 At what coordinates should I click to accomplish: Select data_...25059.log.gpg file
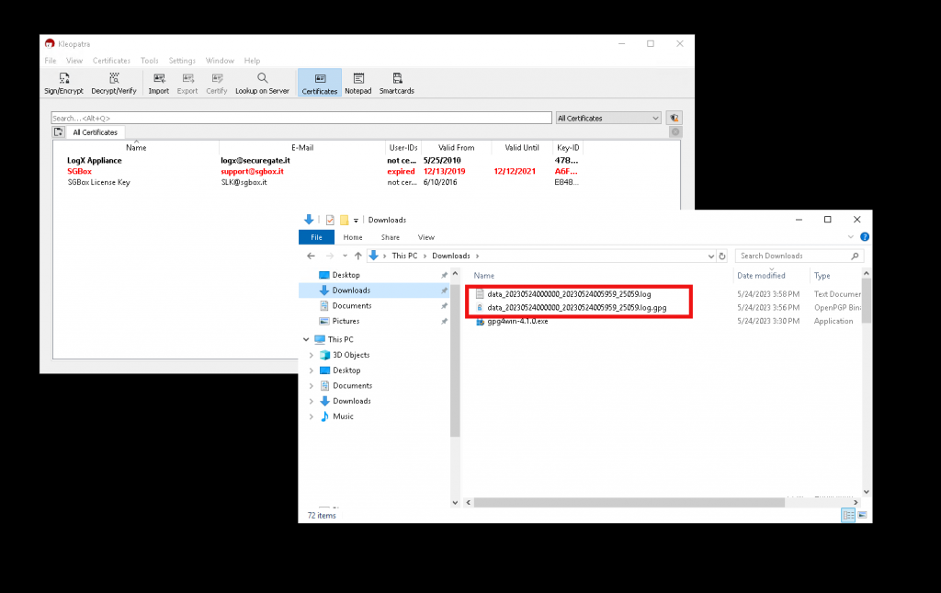coord(577,308)
